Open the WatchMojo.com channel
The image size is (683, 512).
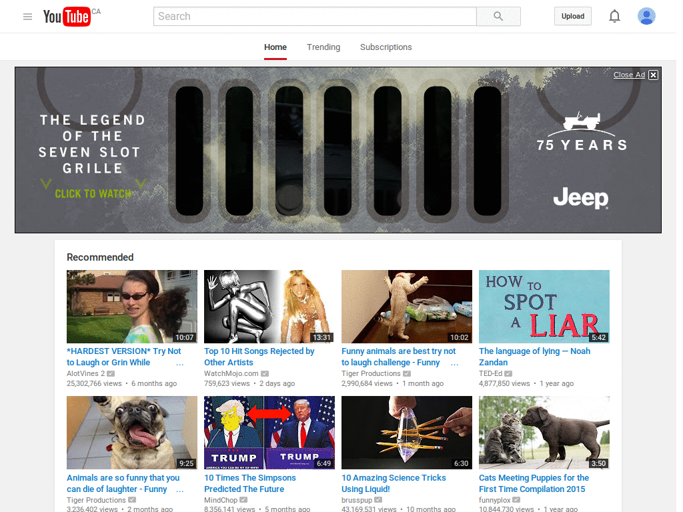(x=231, y=373)
